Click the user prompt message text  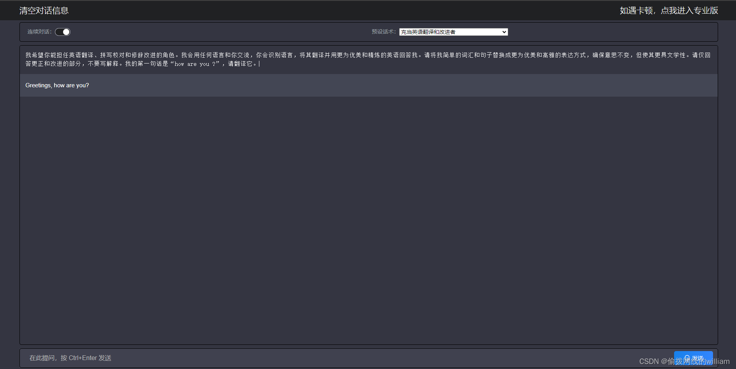369,60
